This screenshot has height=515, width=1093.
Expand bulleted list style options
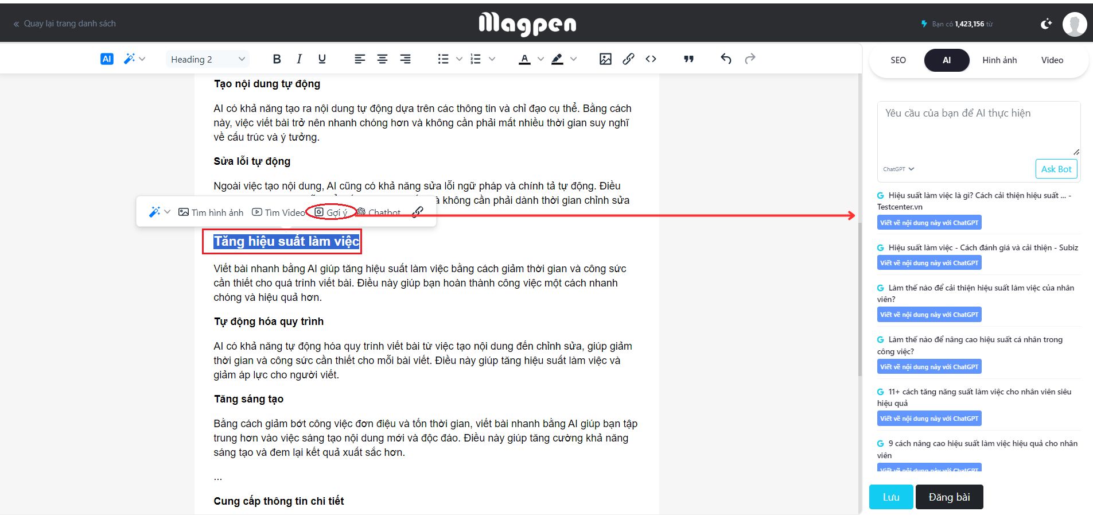[459, 59]
